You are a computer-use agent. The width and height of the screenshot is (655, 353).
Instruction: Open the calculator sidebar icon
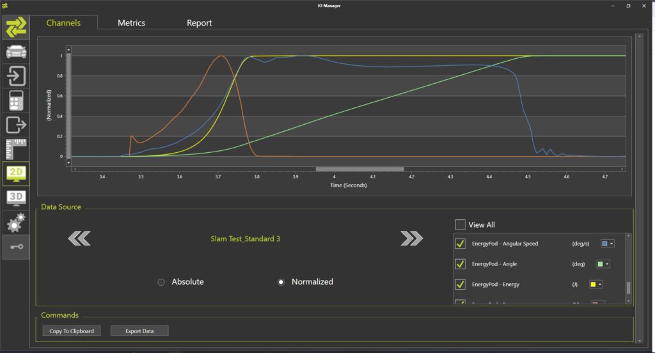(x=16, y=100)
